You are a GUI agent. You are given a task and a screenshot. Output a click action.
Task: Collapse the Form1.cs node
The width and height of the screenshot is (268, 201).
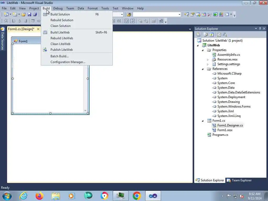pyautogui.click(x=203, y=121)
